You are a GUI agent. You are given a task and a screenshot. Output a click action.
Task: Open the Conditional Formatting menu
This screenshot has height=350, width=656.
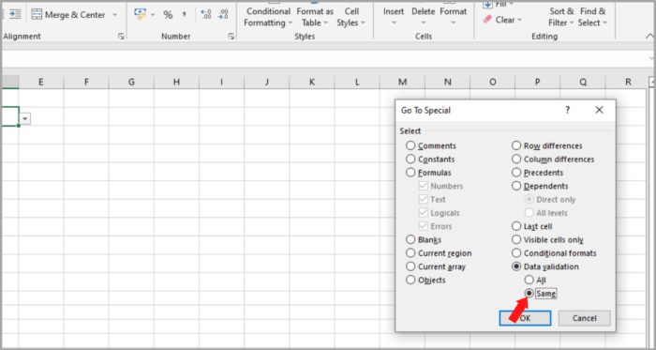point(267,17)
